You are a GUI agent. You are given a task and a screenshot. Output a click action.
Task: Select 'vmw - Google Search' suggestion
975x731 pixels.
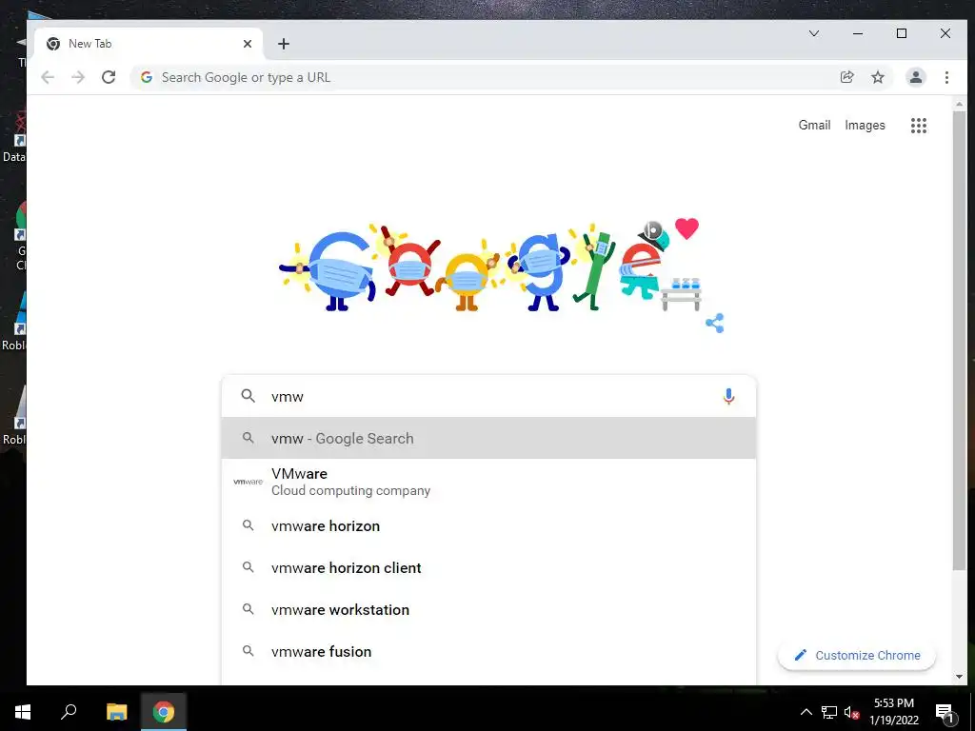[488, 438]
